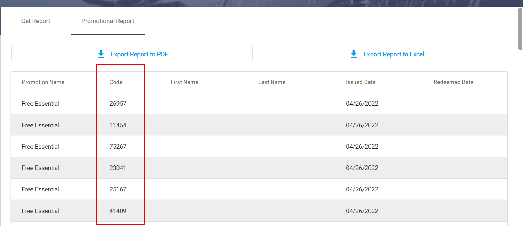Select promo code 11454 in the table

click(118, 125)
